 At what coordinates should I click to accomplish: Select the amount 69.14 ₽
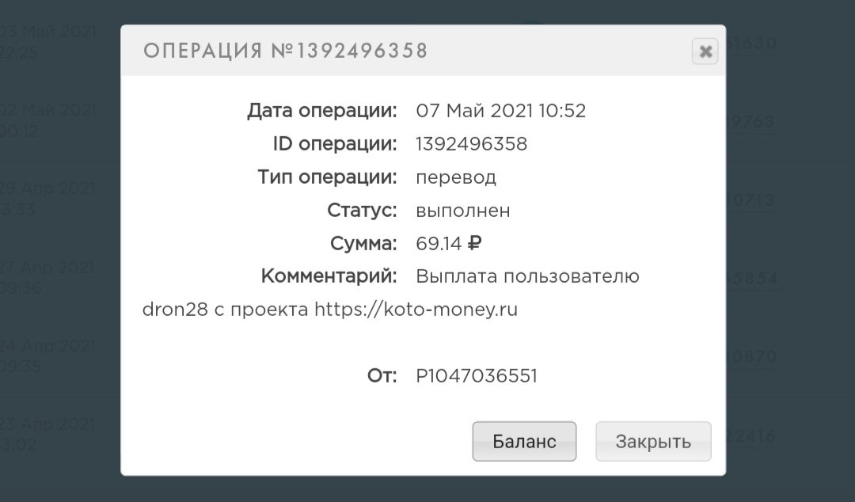tap(448, 243)
